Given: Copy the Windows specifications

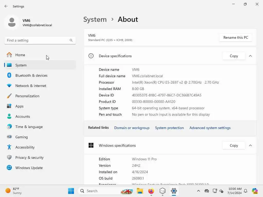Looking at the screenshot, I should 234,145.
